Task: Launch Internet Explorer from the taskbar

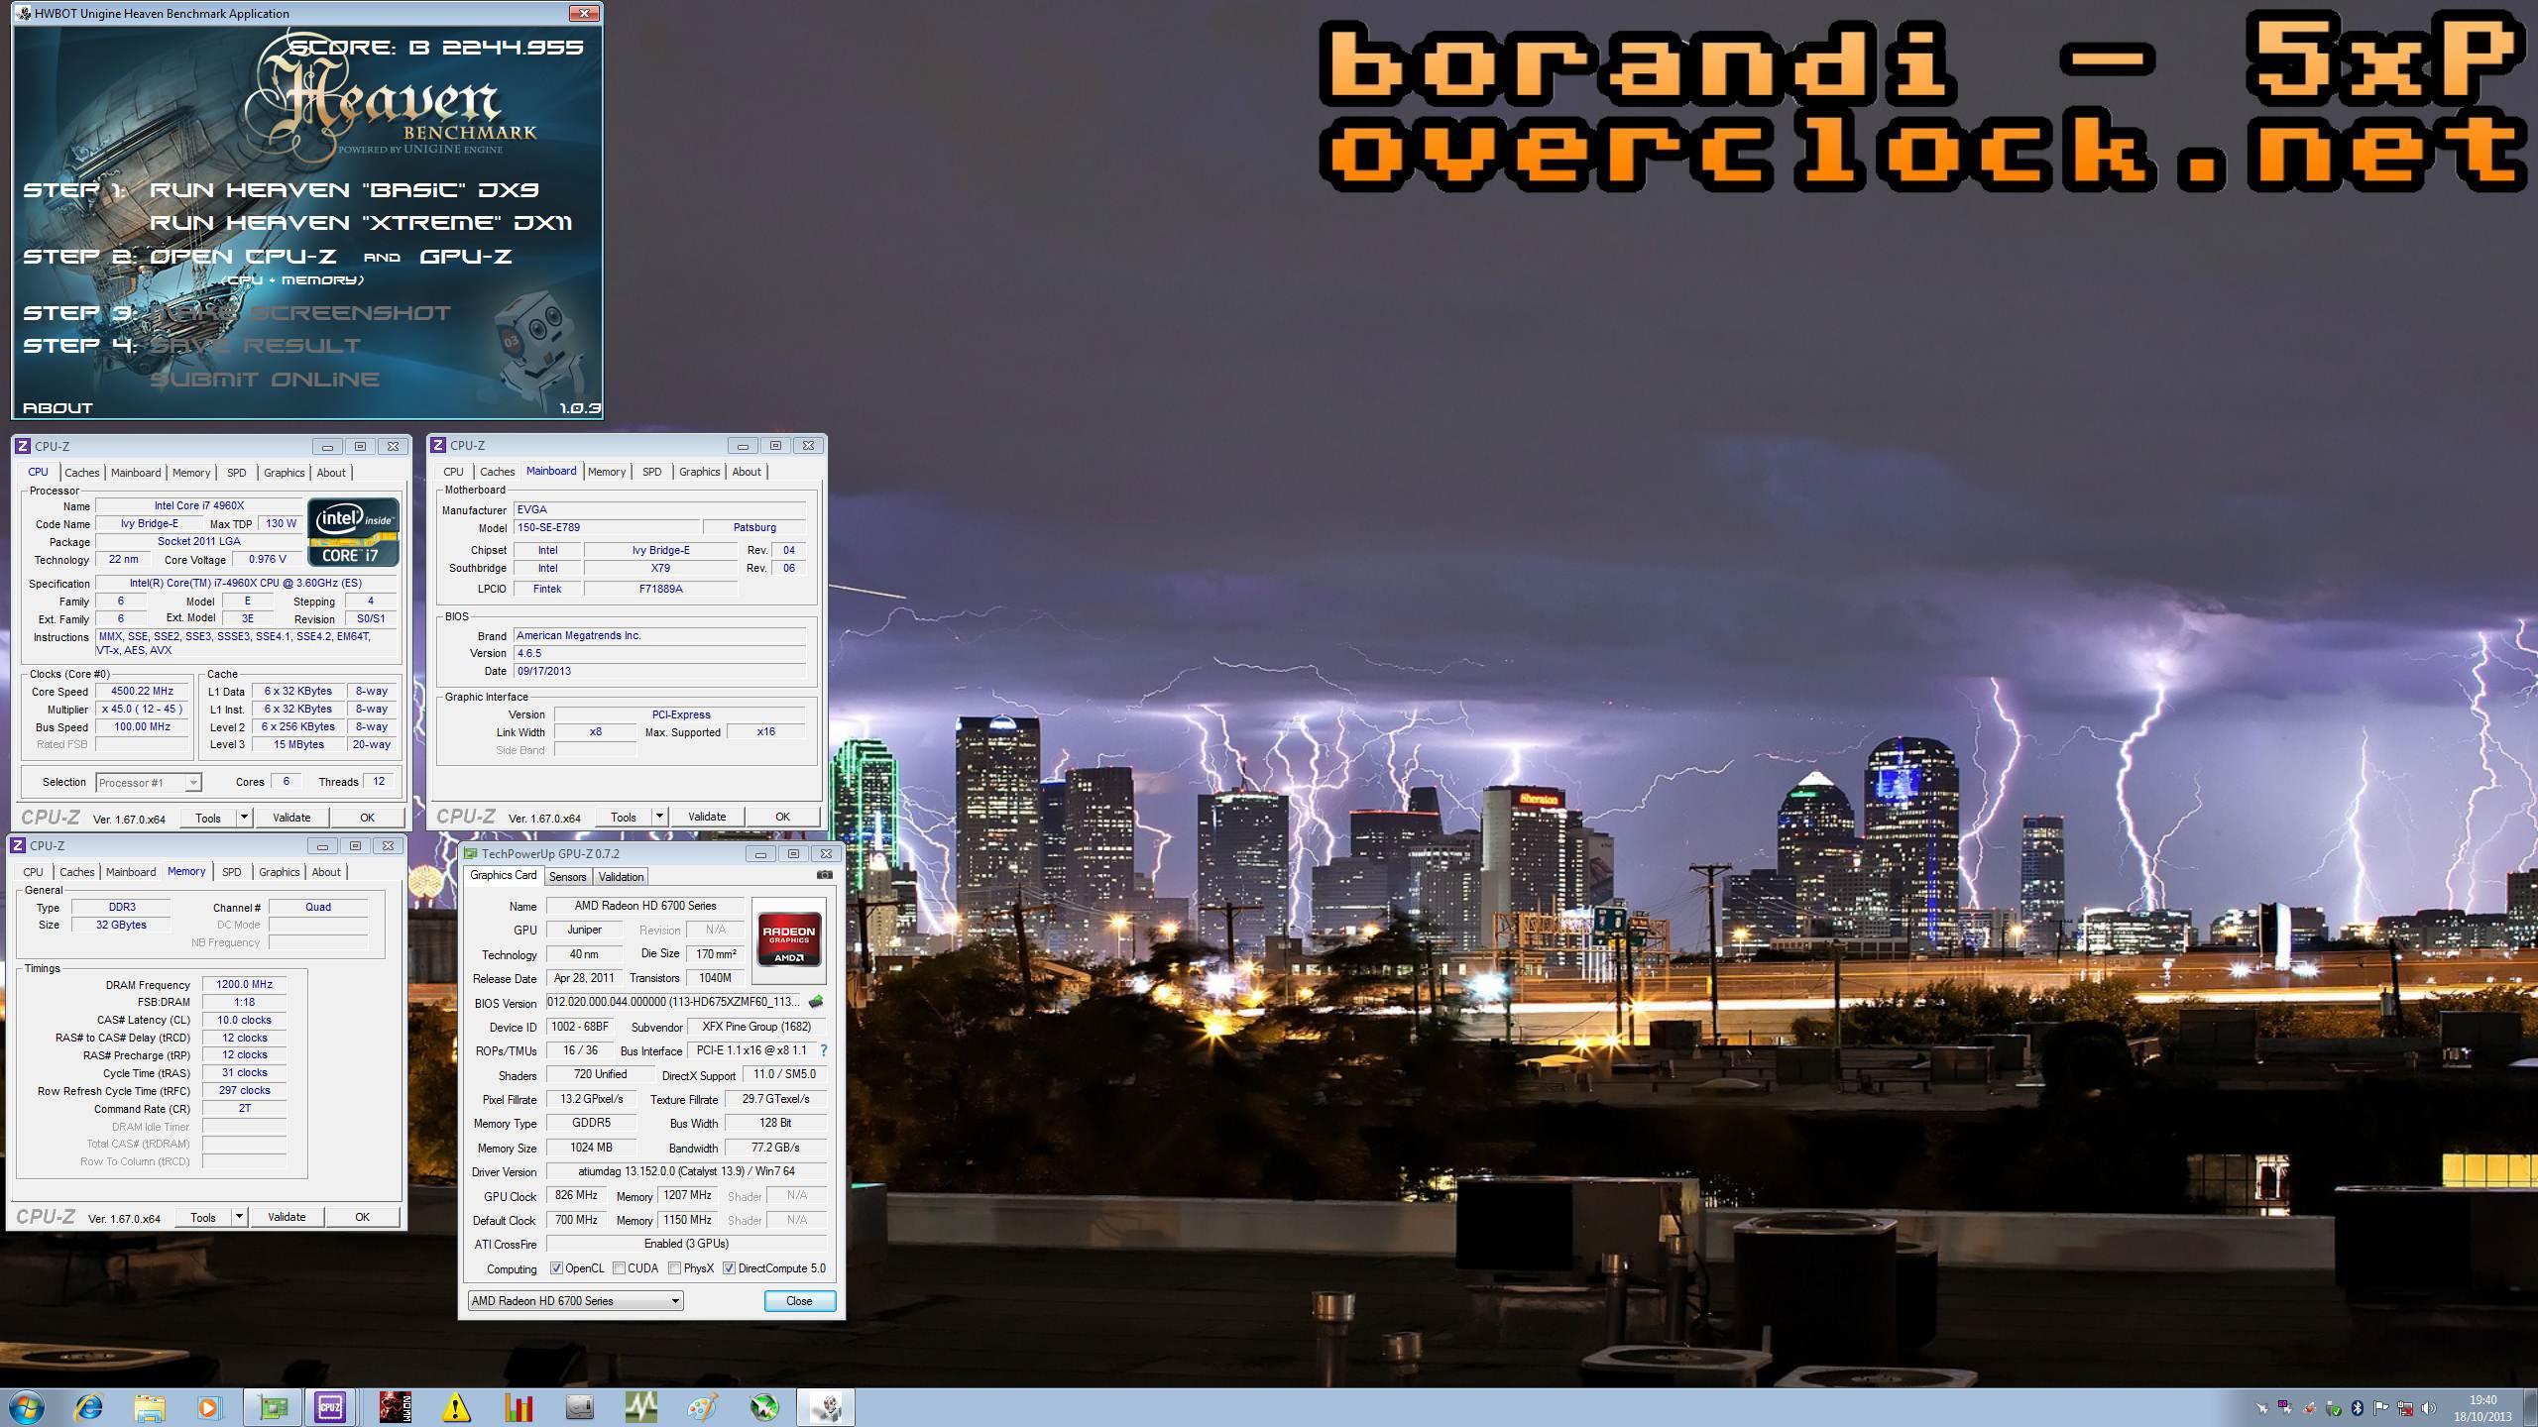Action: point(88,1407)
